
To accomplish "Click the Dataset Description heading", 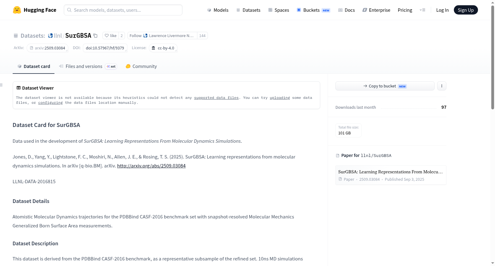I will pos(35,243).
